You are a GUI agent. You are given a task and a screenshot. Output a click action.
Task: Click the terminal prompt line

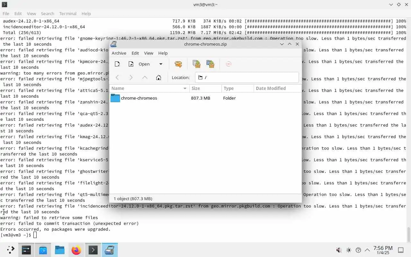19,235
